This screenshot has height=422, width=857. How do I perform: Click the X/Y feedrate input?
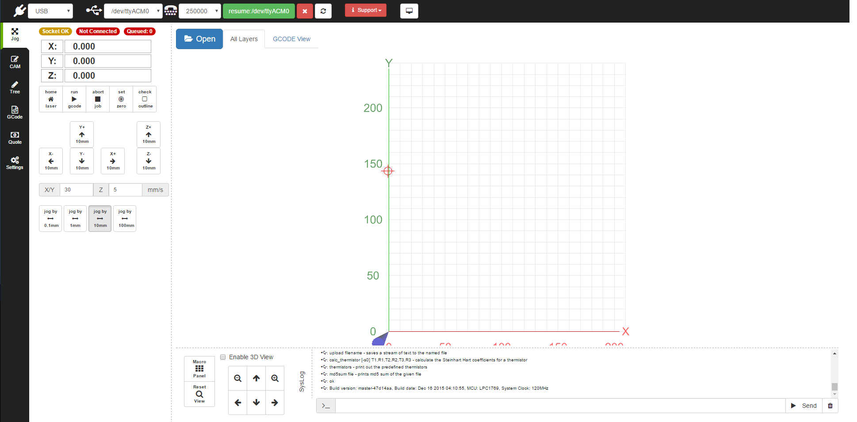point(77,190)
